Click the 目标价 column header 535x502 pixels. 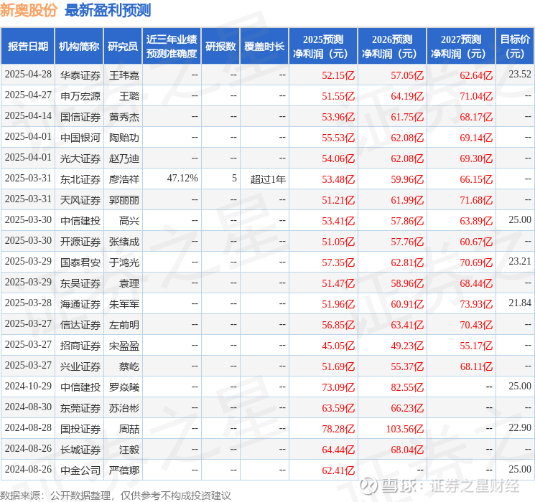[x=515, y=47]
